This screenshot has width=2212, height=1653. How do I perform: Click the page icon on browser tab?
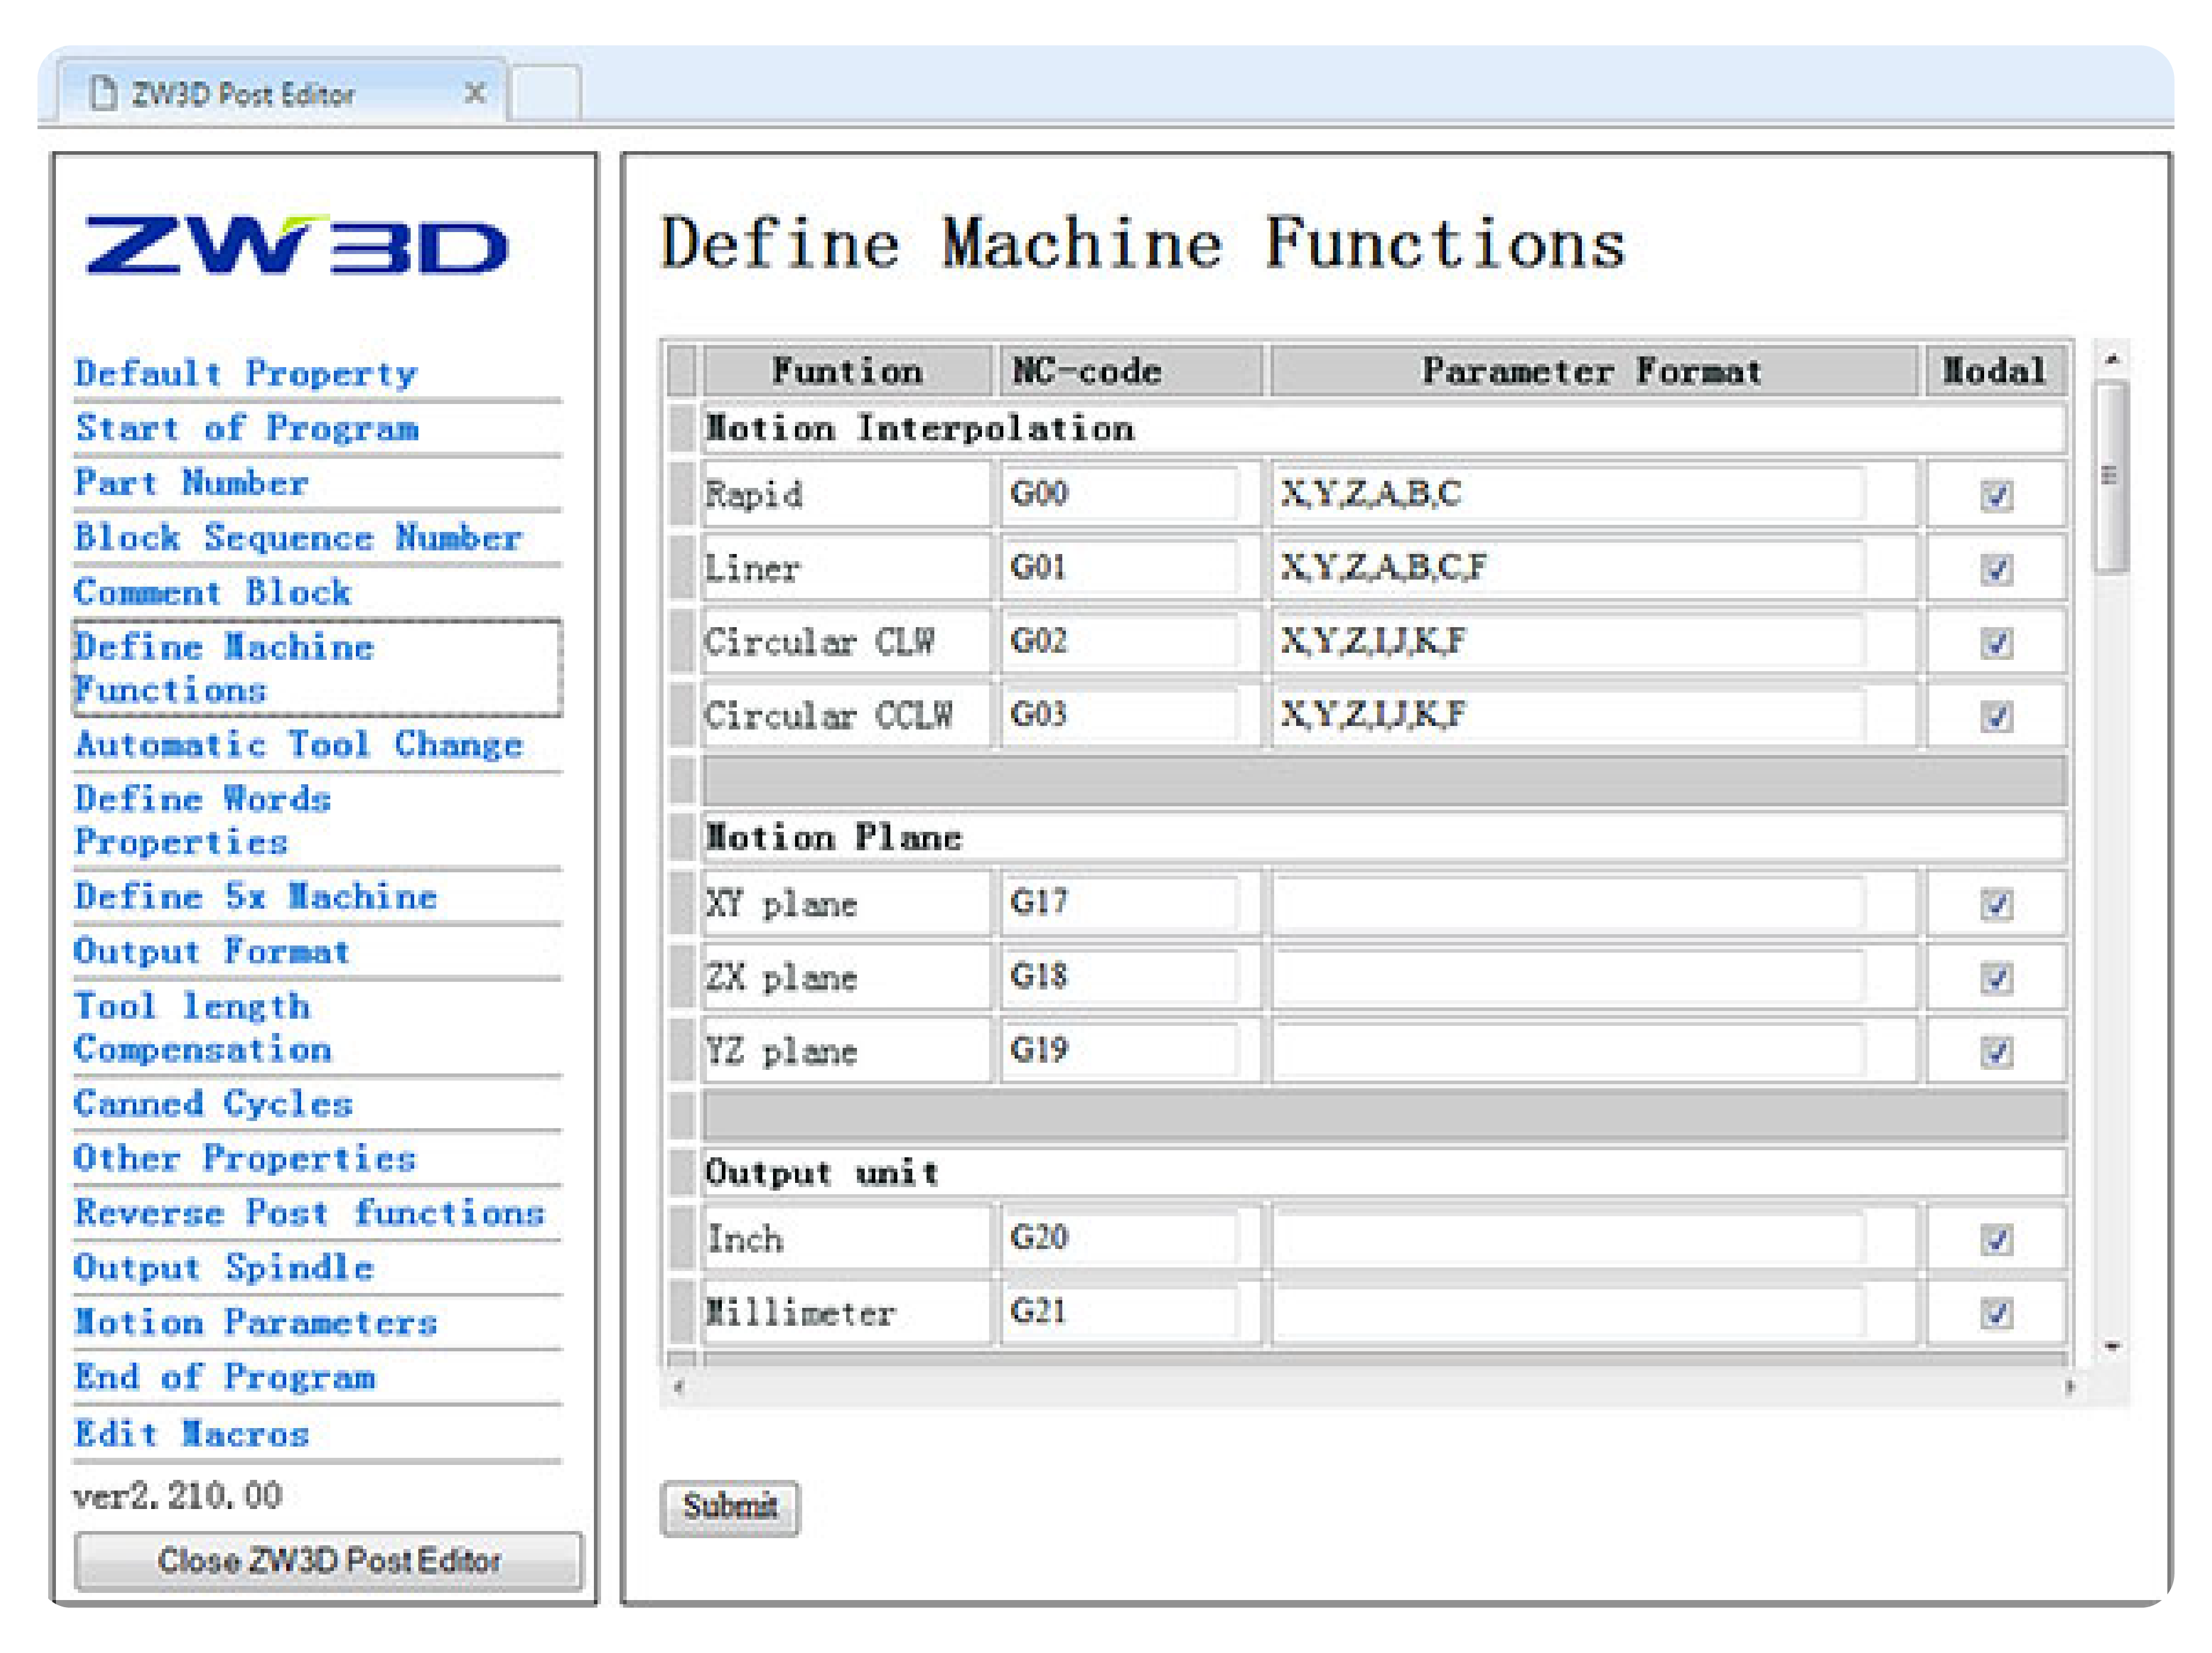tap(103, 93)
